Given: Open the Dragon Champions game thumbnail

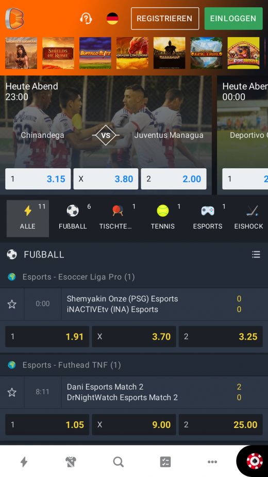Looking at the screenshot, I should 132,53.
